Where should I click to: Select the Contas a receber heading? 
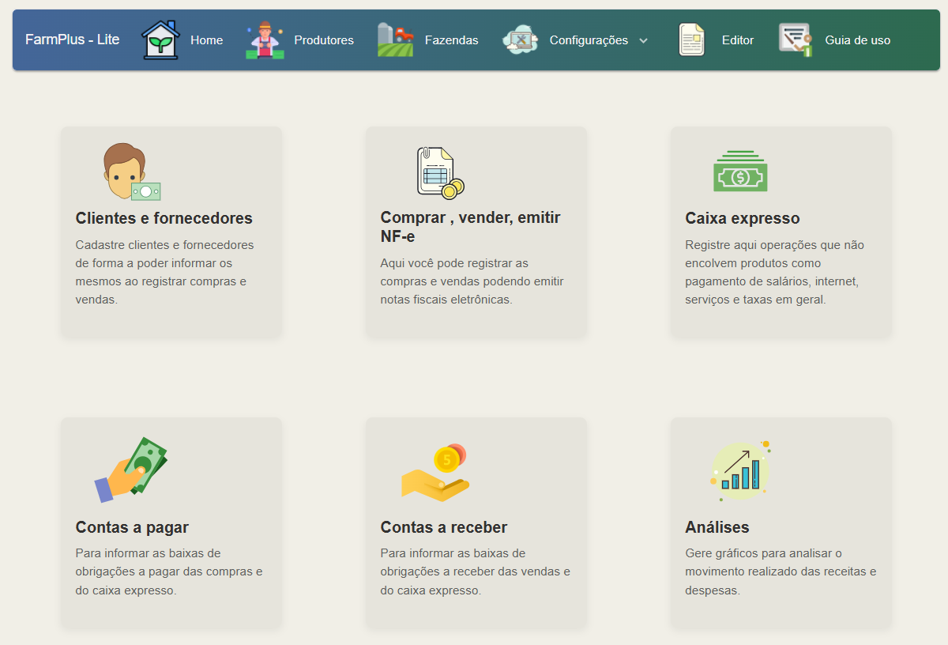point(443,527)
